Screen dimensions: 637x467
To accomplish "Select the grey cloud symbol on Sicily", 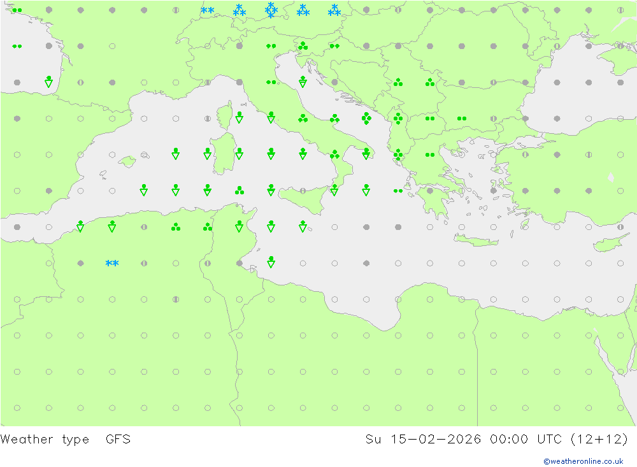I will point(303,190).
